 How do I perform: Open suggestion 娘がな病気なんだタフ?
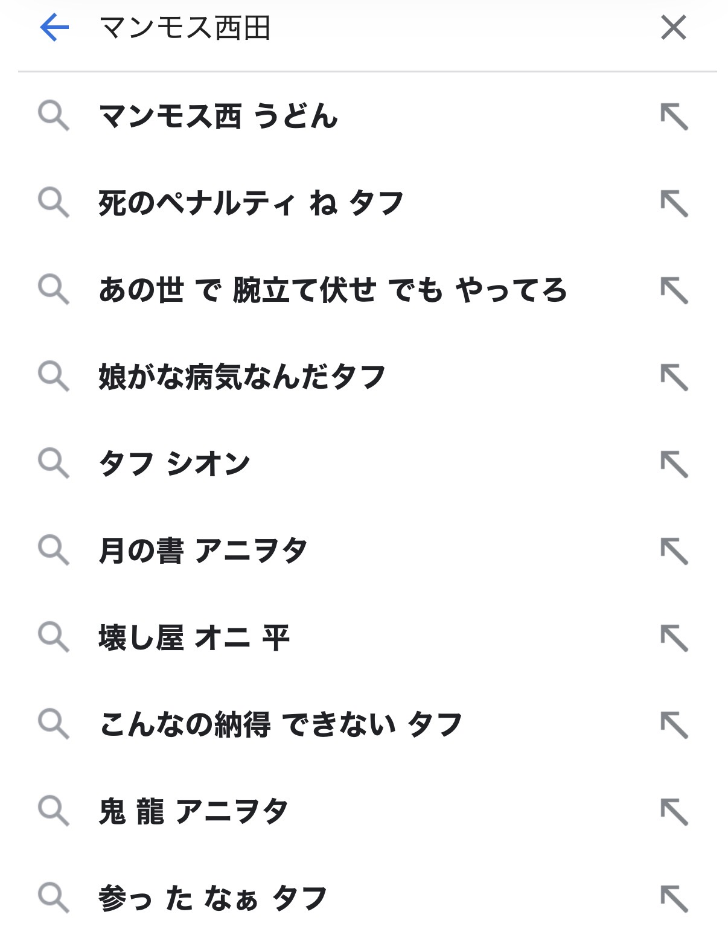[x=242, y=377]
